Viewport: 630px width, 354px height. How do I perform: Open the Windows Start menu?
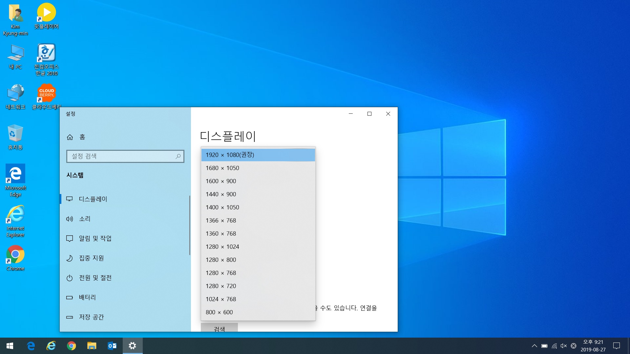10,346
